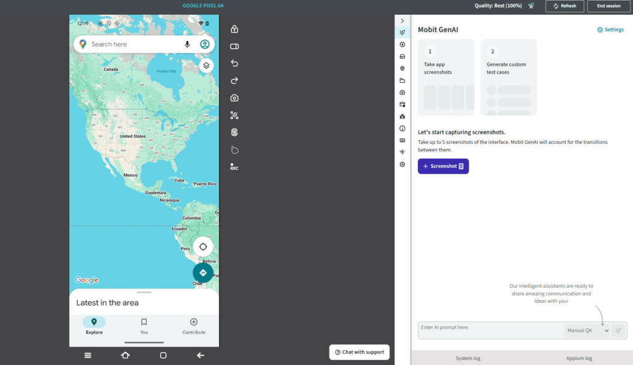
Task: Click the Enter AI prompt input field
Action: click(488, 330)
